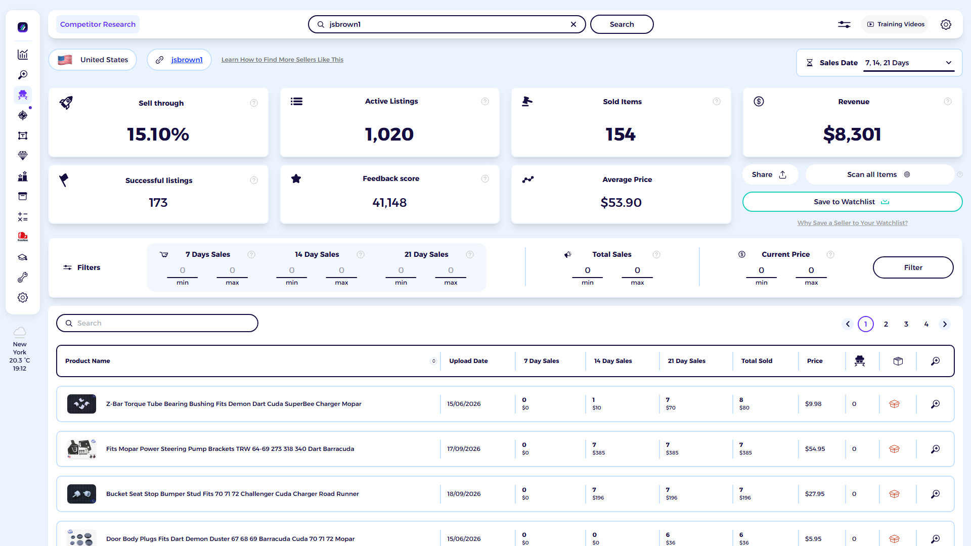Click the help icon next to 7 Days Sales
The image size is (971, 546).
click(x=251, y=255)
